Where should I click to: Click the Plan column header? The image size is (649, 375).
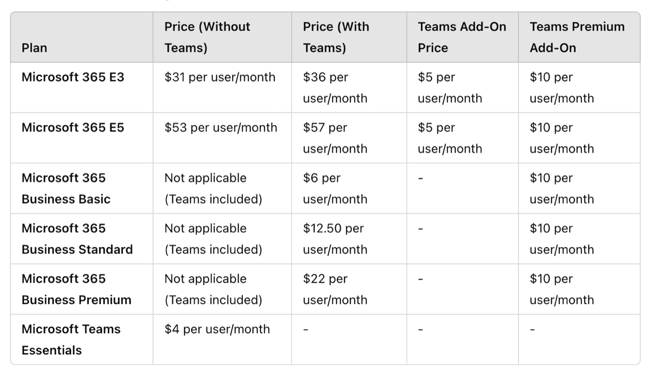coord(35,48)
